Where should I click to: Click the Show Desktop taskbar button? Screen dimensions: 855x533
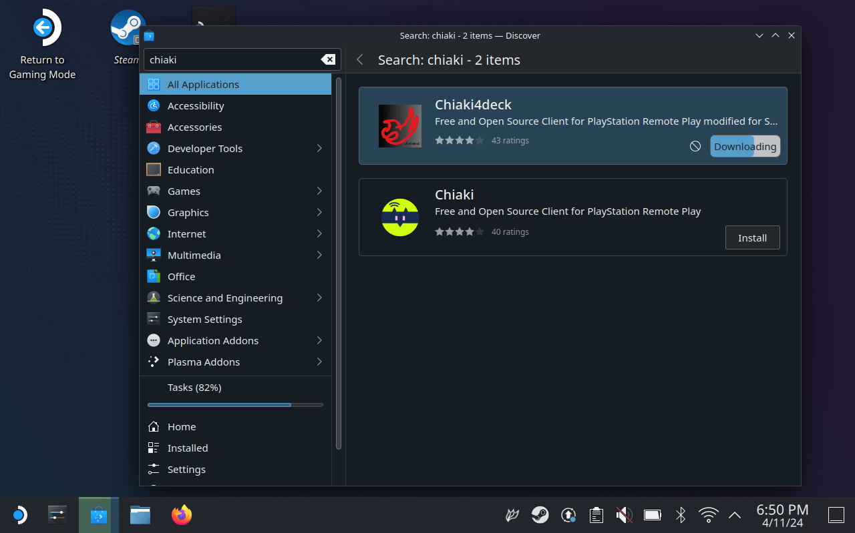click(x=836, y=515)
